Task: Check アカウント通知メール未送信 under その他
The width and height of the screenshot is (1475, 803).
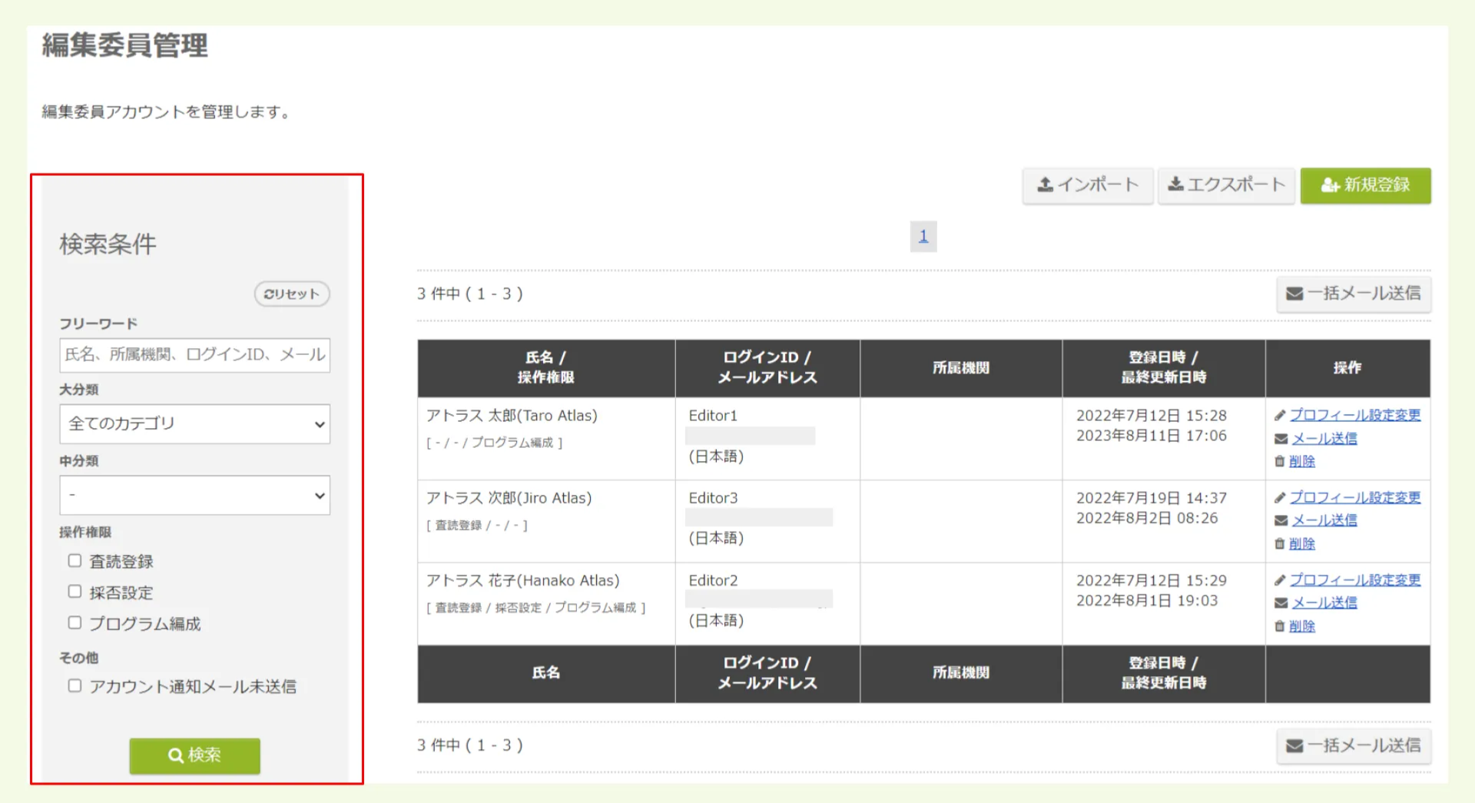Action: (75, 685)
